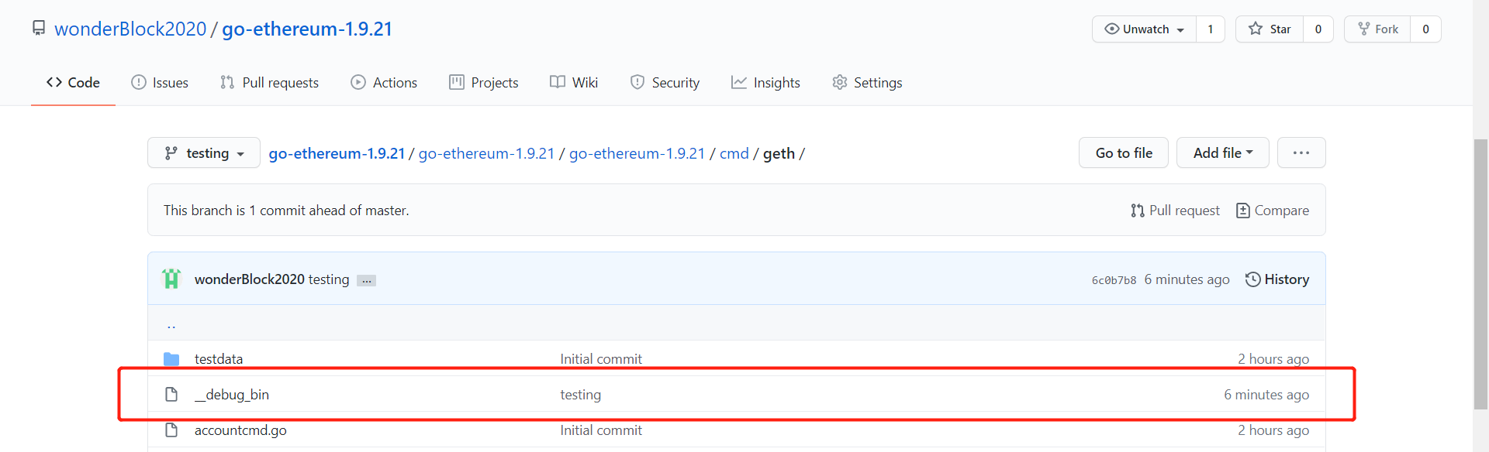Open the testdata folder
This screenshot has height=452, width=1489.
[x=219, y=359]
